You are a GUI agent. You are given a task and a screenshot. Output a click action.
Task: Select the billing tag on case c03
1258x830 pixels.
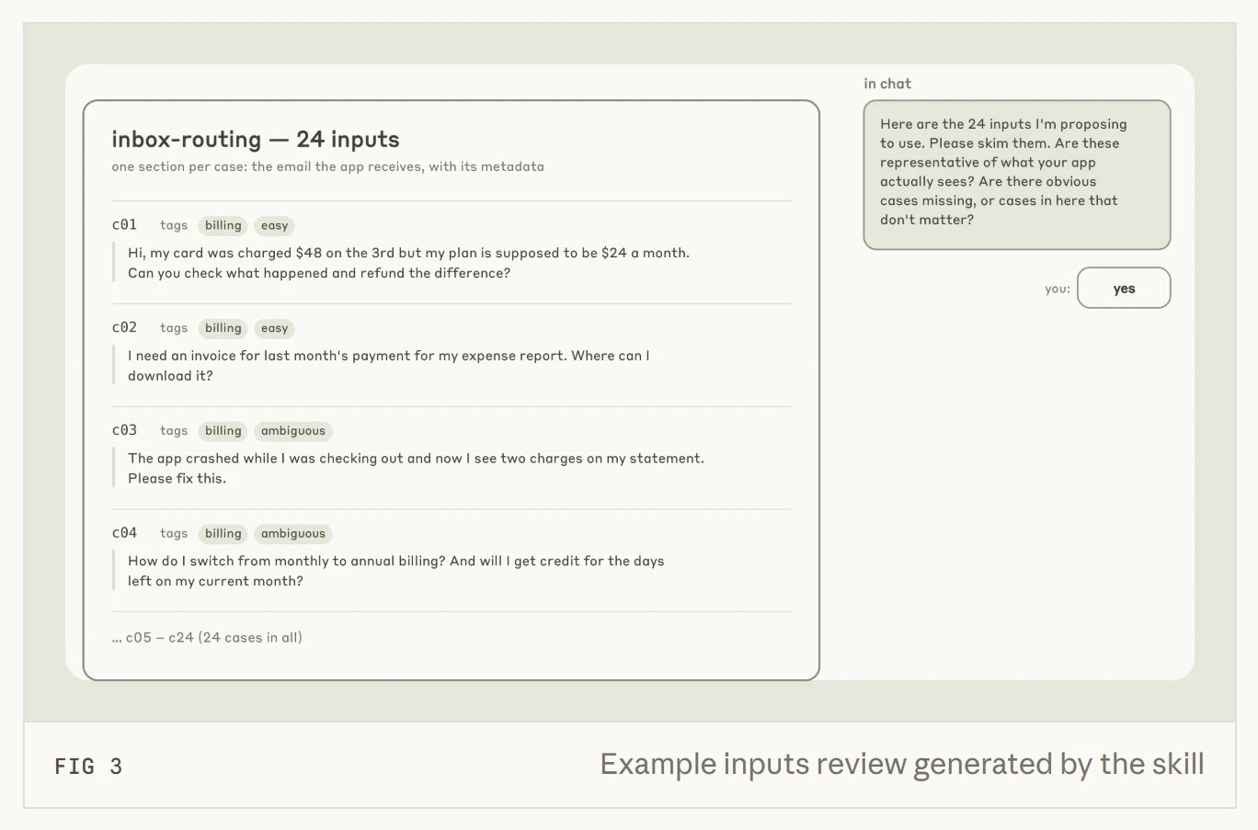223,431
